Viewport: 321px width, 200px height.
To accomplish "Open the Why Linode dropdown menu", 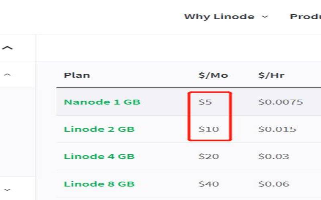I will (x=226, y=17).
